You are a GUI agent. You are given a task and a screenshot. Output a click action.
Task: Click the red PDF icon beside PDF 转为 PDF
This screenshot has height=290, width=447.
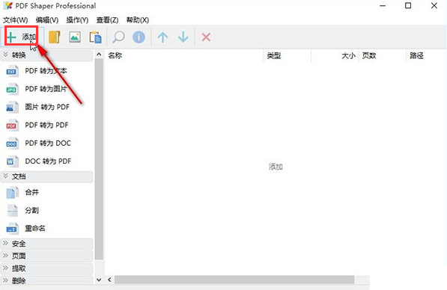(12, 126)
